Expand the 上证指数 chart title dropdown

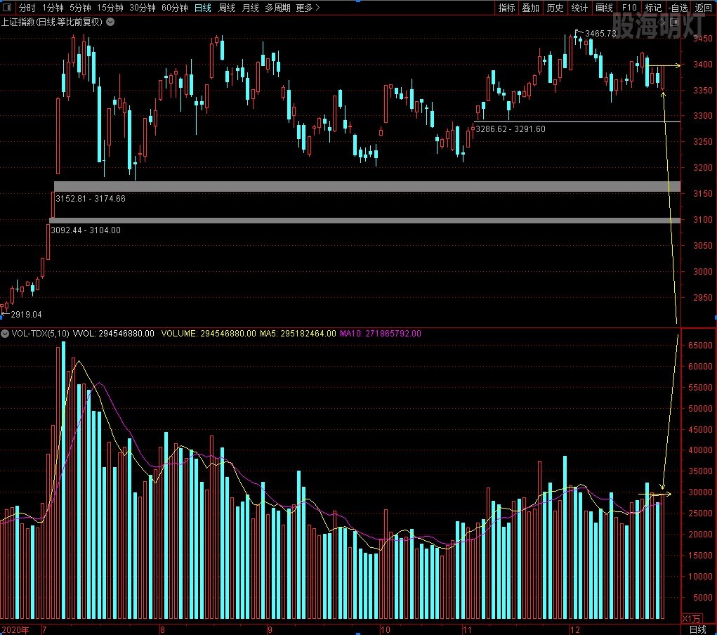click(111, 22)
